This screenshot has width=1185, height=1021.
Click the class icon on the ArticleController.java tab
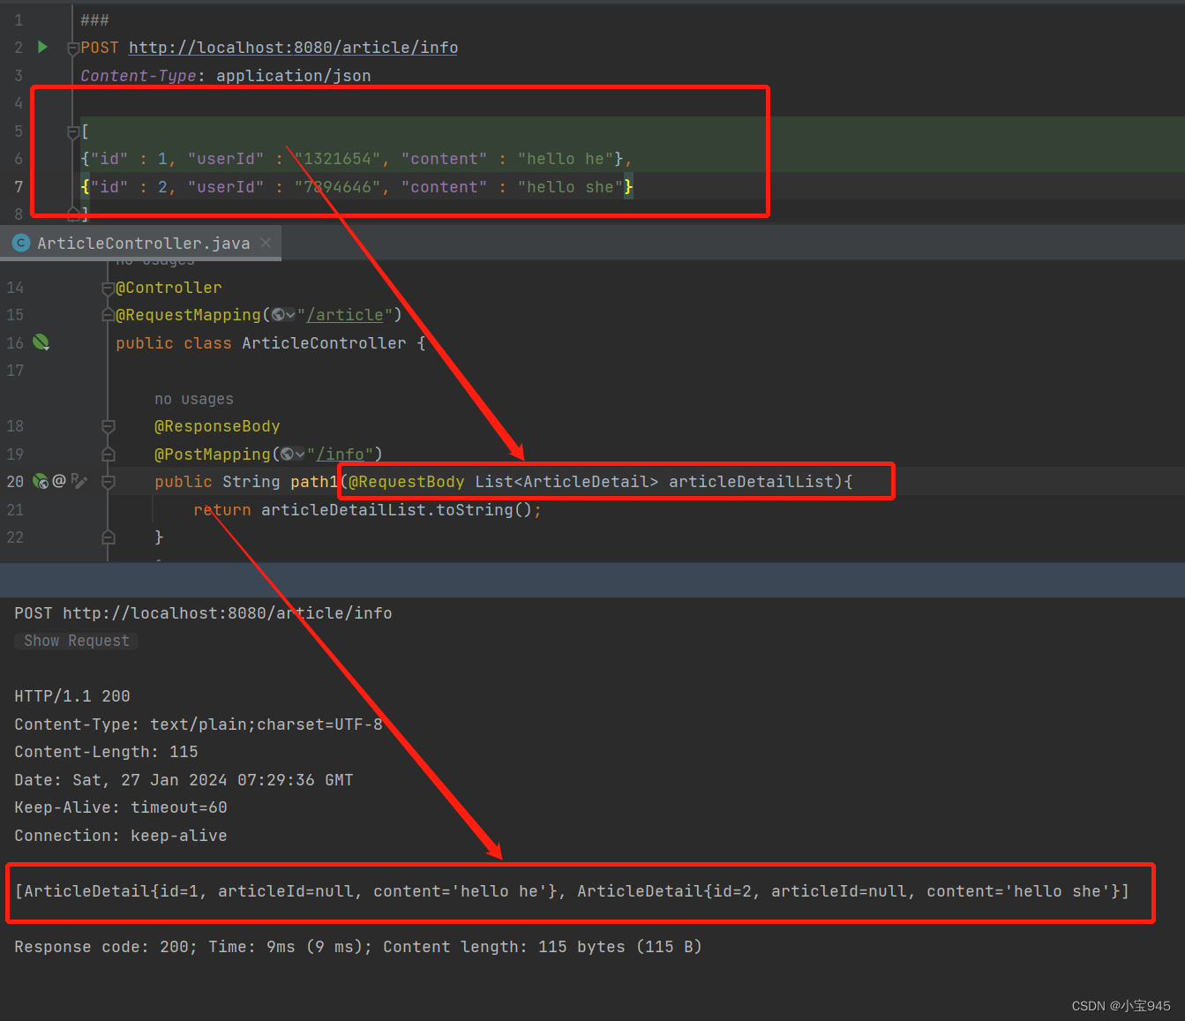coord(21,243)
